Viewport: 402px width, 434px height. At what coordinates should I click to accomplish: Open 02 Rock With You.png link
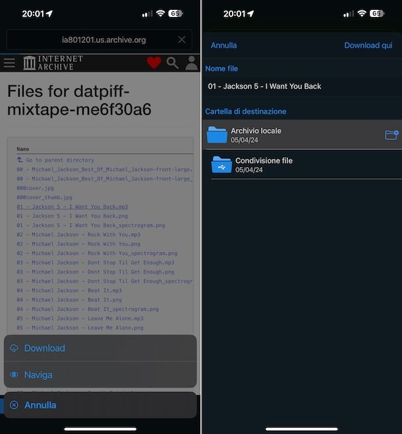tap(78, 244)
